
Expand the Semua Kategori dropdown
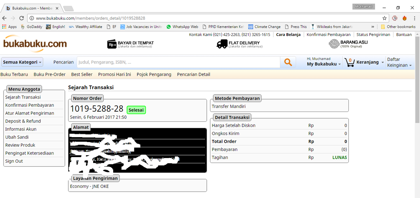(22, 62)
